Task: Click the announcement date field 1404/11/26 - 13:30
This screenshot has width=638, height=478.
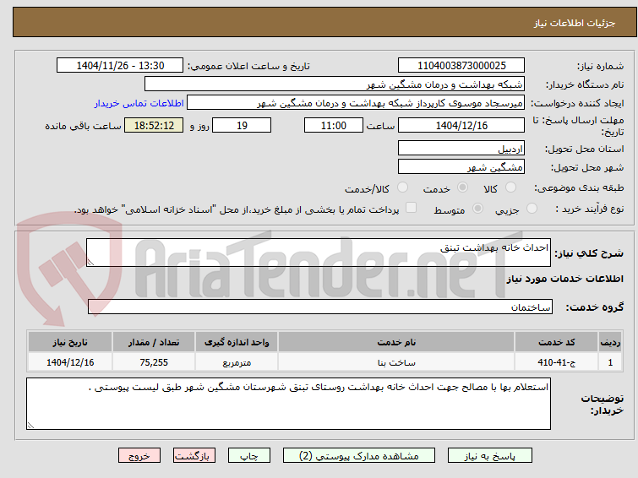Action: [120, 66]
